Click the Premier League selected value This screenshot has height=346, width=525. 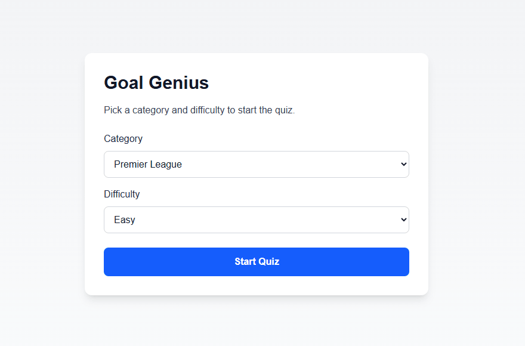pyautogui.click(x=148, y=165)
